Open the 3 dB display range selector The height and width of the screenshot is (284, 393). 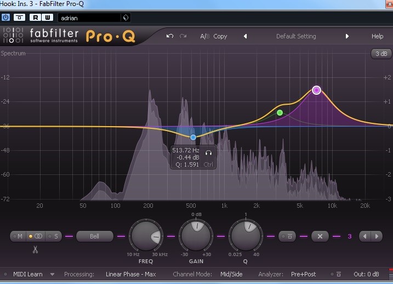point(381,54)
